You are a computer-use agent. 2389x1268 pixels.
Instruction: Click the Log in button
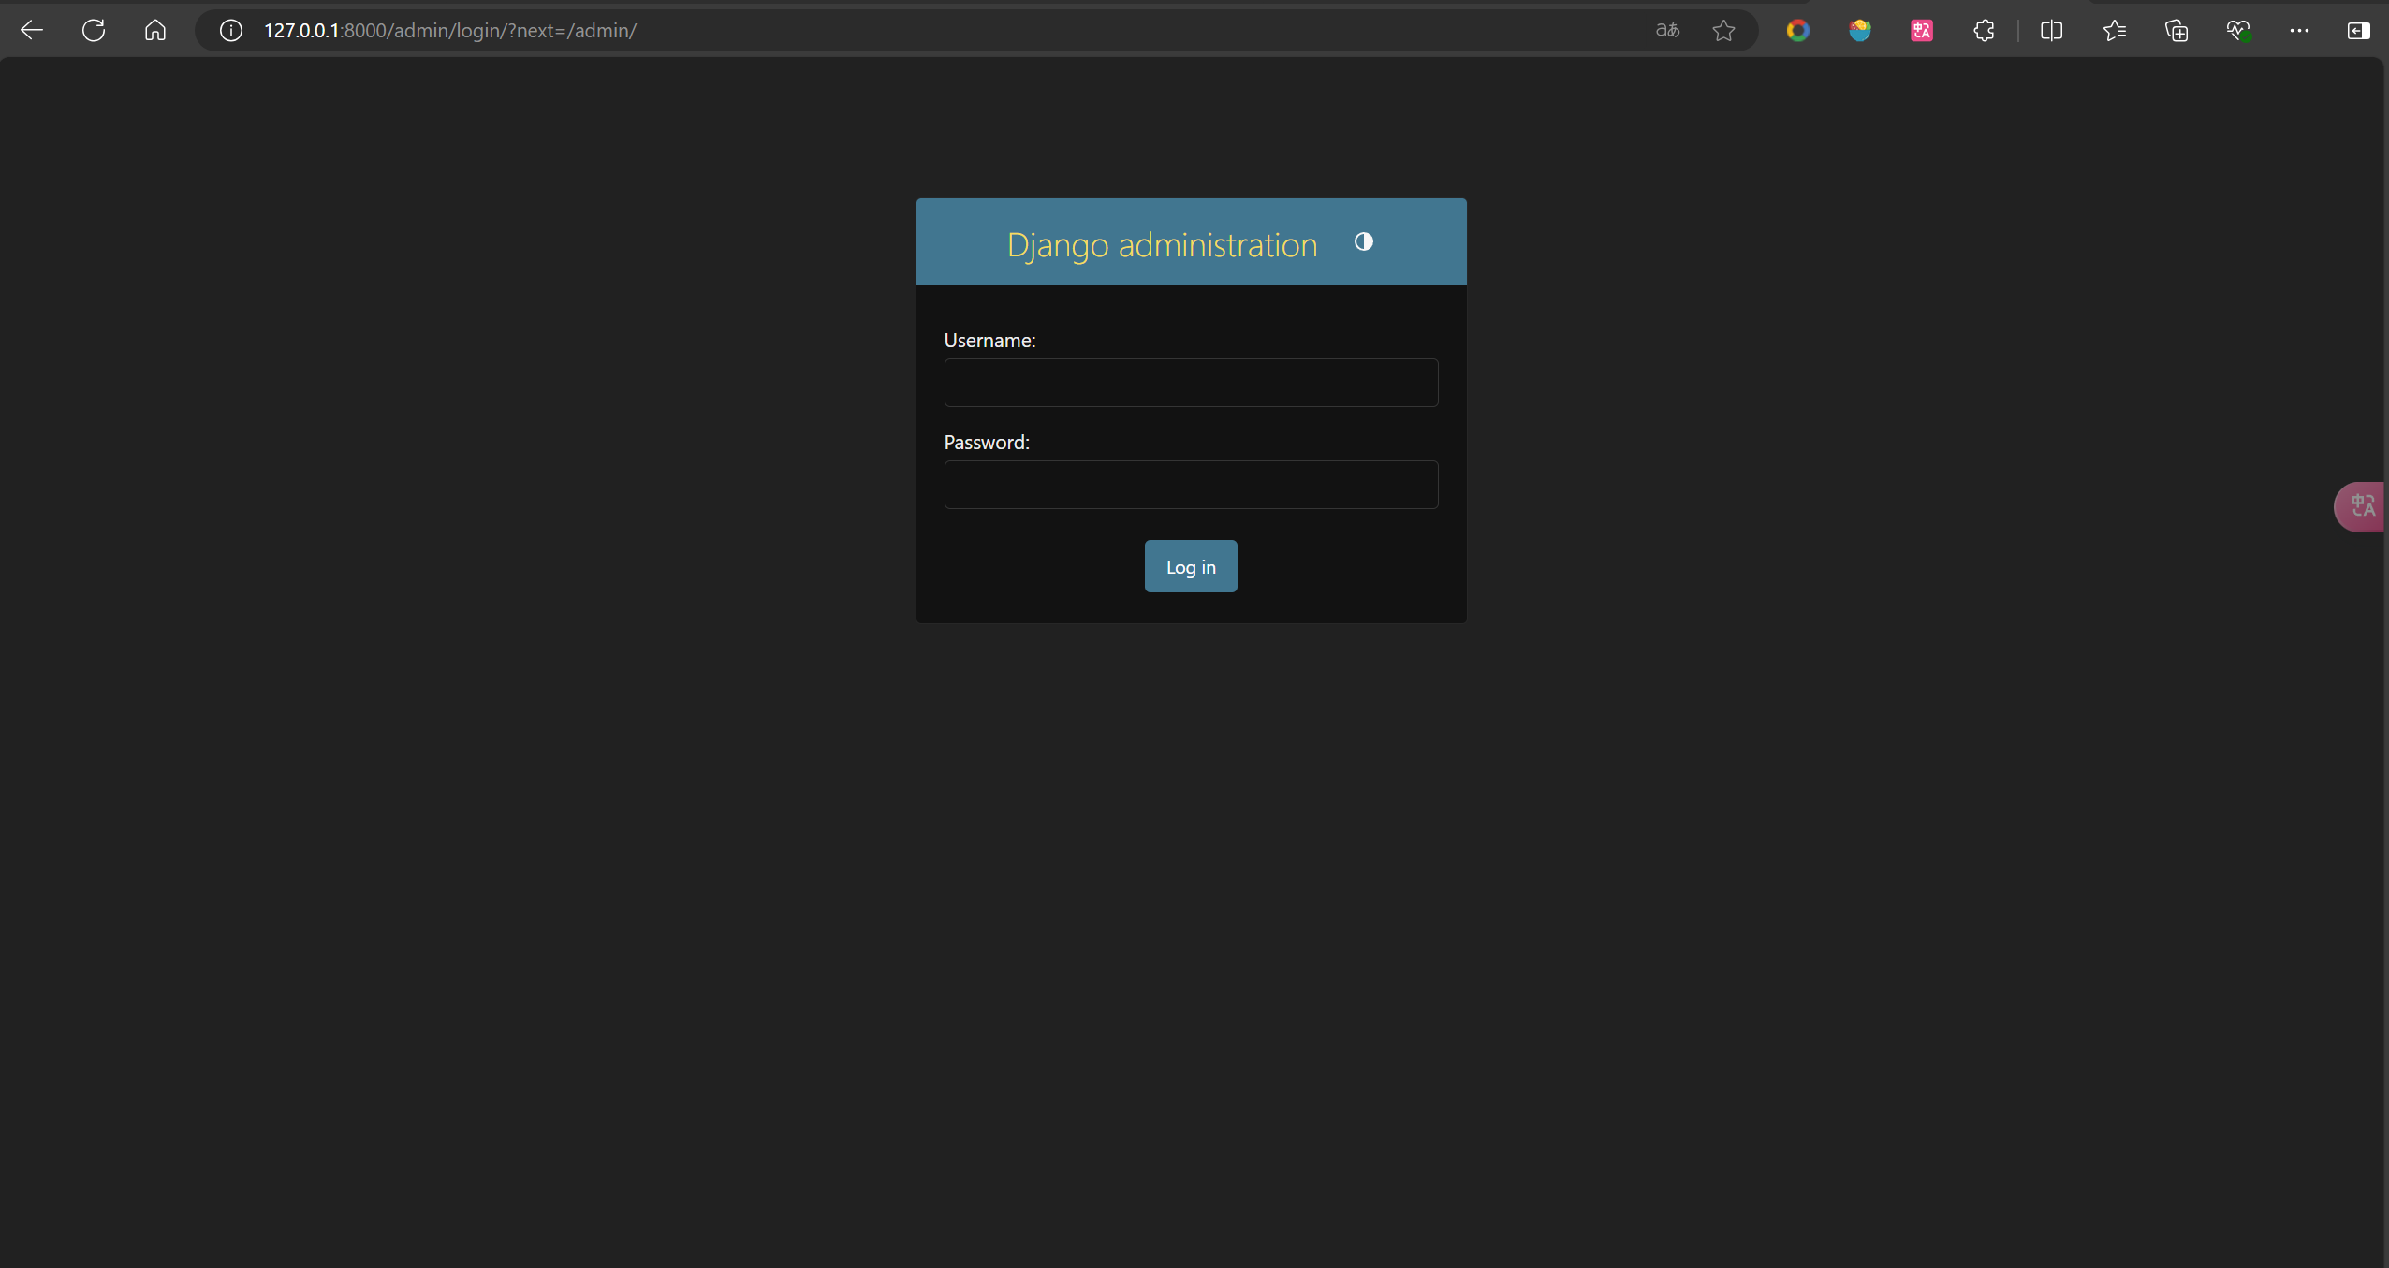[x=1190, y=566]
